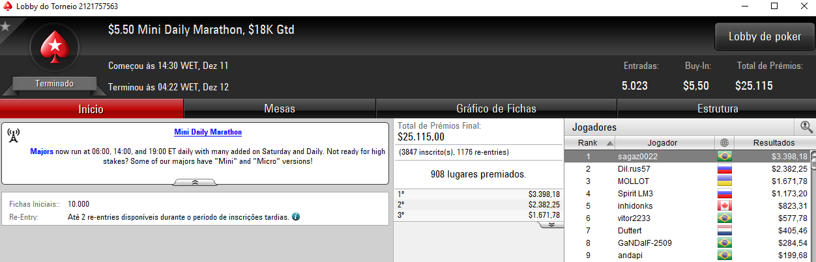This screenshot has width=816, height=262.
Task: Open the Gráfico de Fichas tab
Action: coord(496,109)
